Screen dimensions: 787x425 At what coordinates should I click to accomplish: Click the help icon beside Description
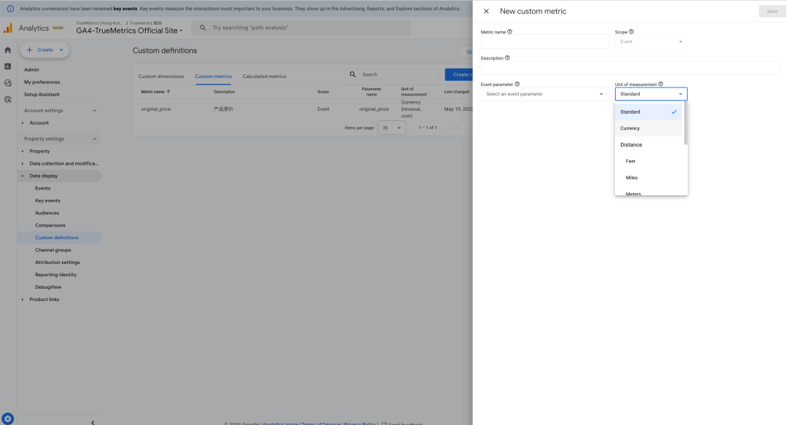pyautogui.click(x=507, y=58)
